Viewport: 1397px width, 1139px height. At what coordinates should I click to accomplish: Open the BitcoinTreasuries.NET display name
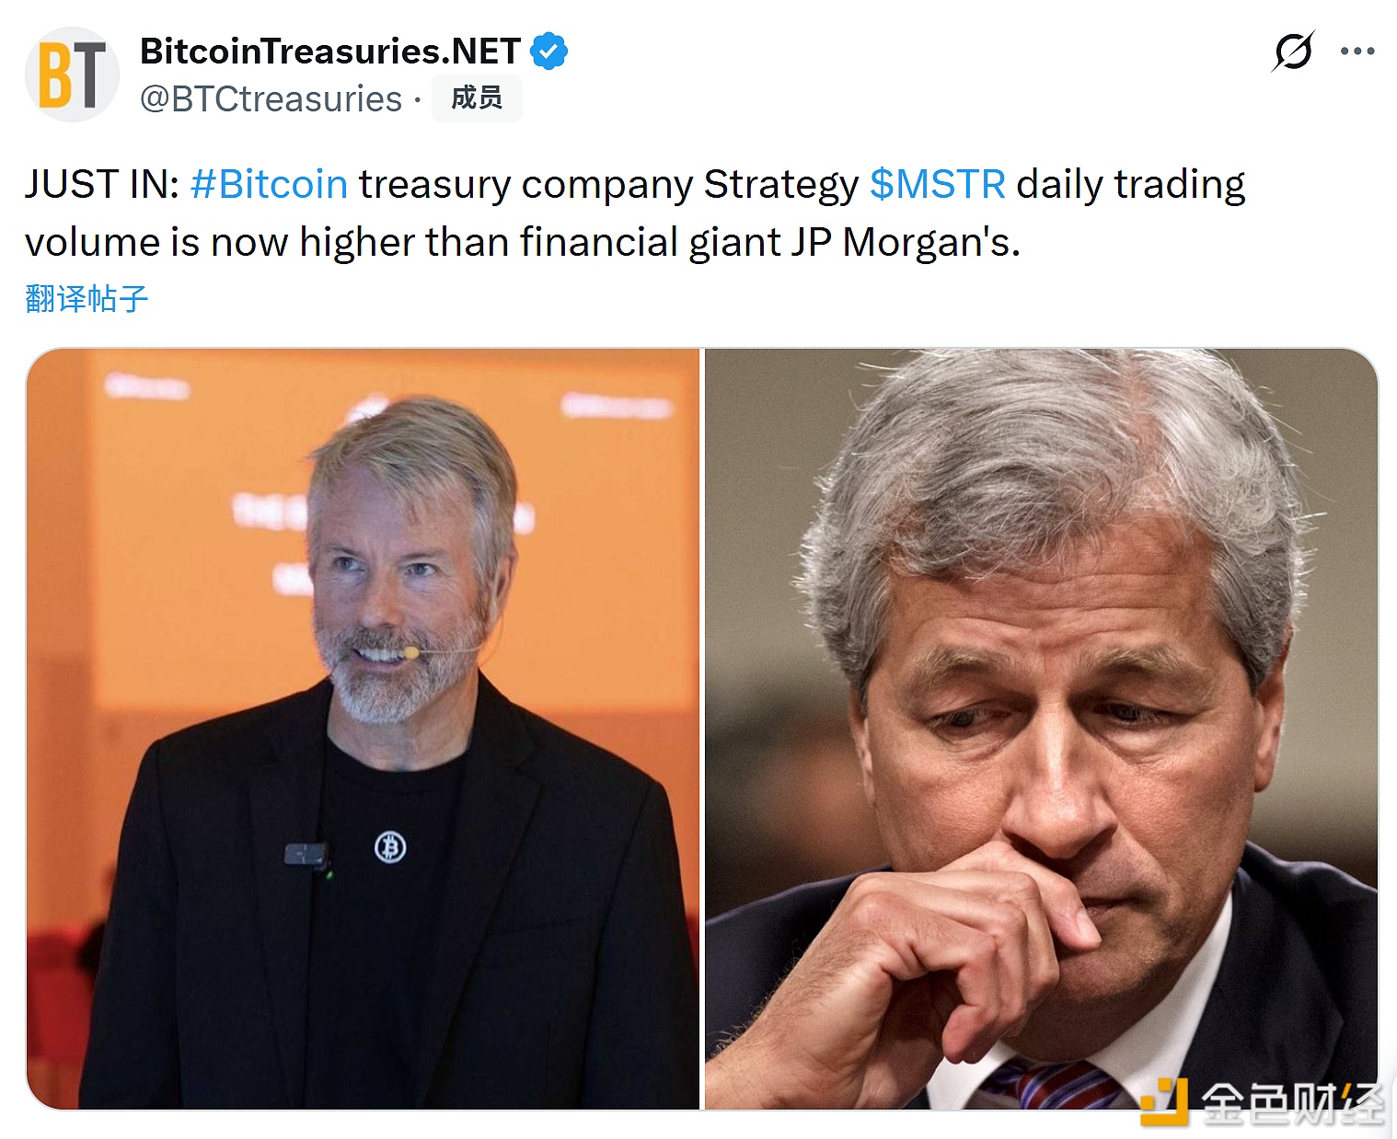[x=330, y=52]
